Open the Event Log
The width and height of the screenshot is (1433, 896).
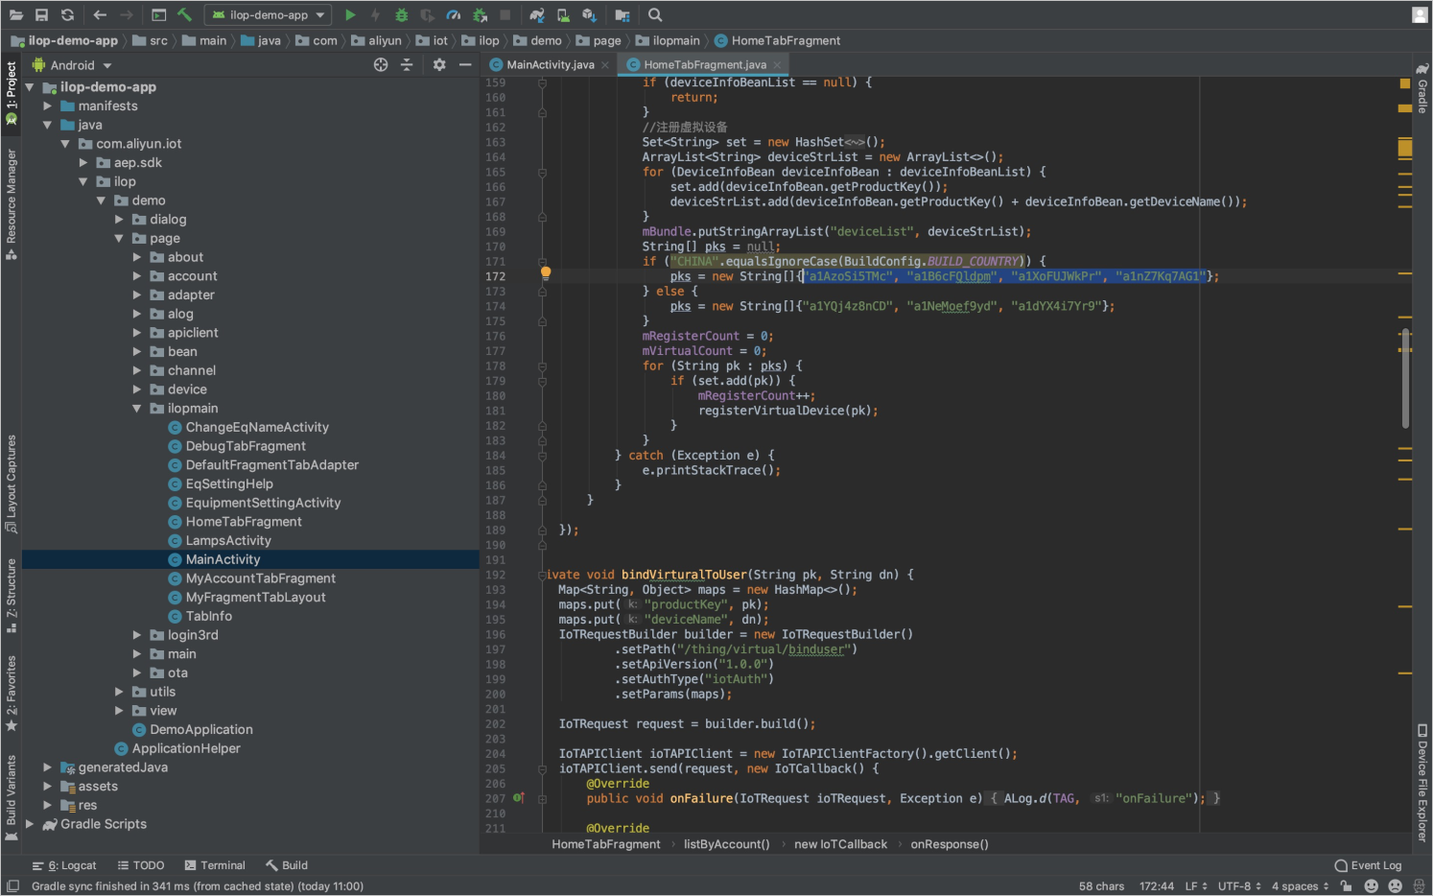click(x=1368, y=865)
